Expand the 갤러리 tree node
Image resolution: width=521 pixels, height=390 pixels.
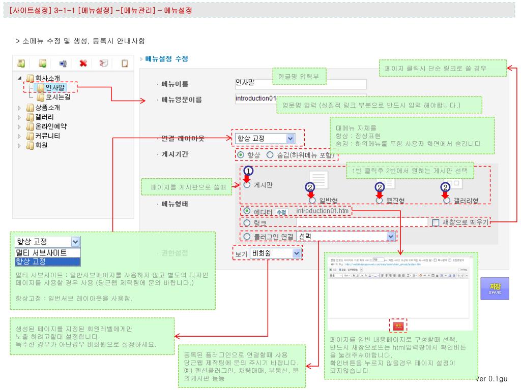[x=19, y=117]
